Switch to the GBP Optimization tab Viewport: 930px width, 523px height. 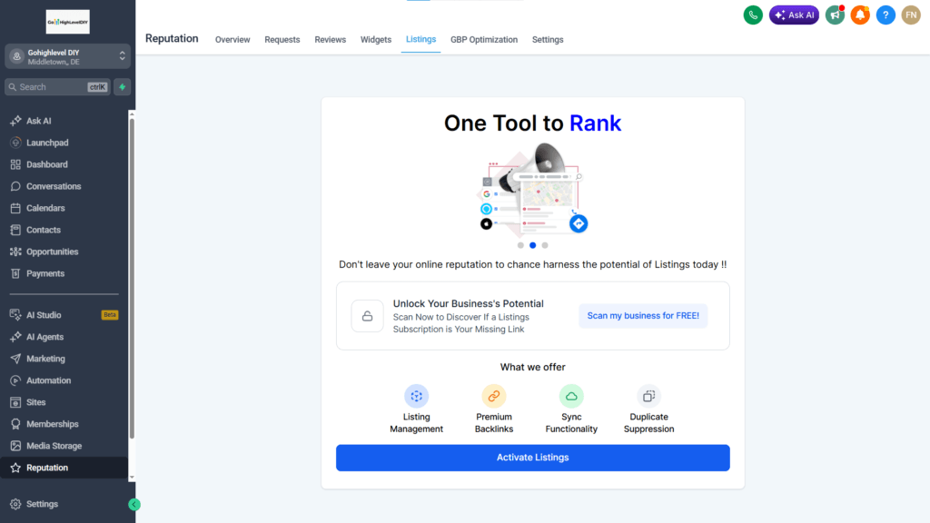tap(484, 40)
